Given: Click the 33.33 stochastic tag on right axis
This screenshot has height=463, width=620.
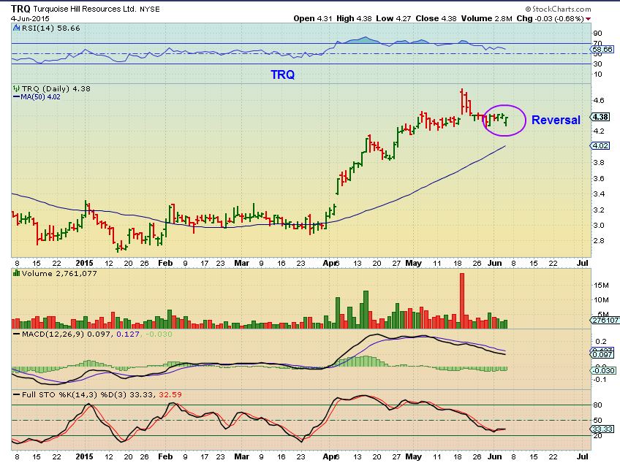Looking at the screenshot, I should click(602, 429).
